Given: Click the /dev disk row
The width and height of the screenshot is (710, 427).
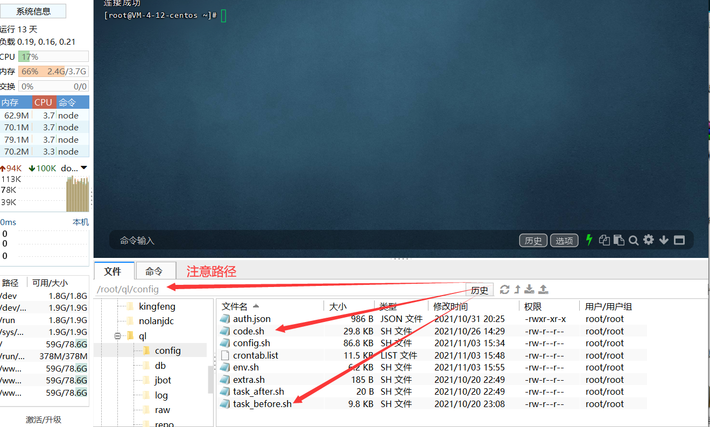Looking at the screenshot, I should coord(44,296).
